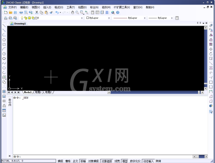Open the 绘图(D) menu
Image resolution: width=215 pixels, height=163 pixels.
coord(82,7)
